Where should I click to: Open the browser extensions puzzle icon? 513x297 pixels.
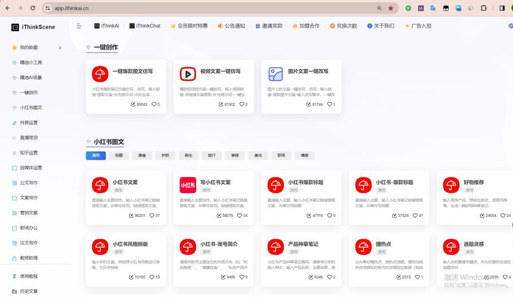click(x=483, y=8)
